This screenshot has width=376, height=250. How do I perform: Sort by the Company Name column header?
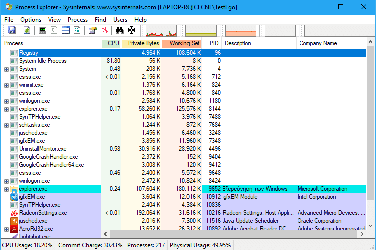click(331, 43)
